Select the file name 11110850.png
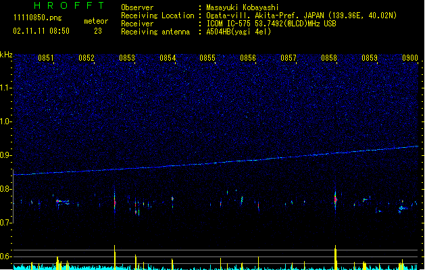 coord(38,18)
